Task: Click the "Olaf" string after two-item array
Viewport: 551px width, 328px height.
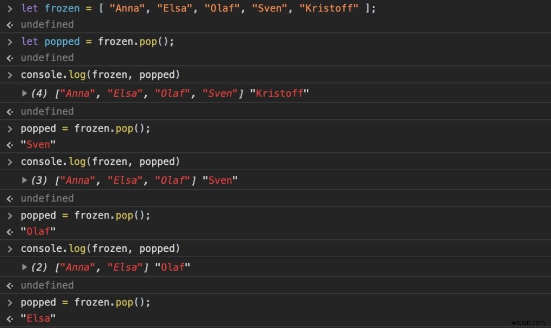Action: pyautogui.click(x=172, y=267)
